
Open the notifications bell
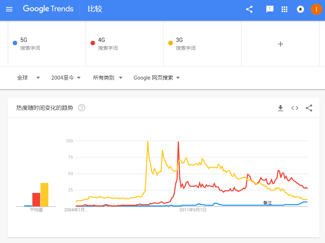click(300, 9)
